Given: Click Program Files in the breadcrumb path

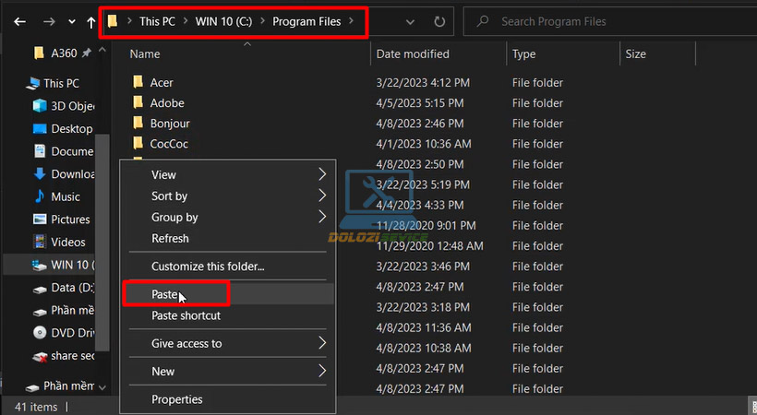Looking at the screenshot, I should coord(306,20).
